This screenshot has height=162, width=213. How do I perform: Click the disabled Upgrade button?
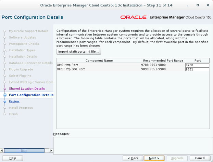[177, 158]
